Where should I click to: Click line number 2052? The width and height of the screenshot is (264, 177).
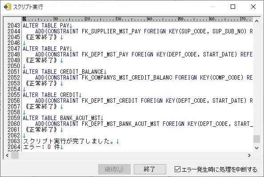[14, 78]
